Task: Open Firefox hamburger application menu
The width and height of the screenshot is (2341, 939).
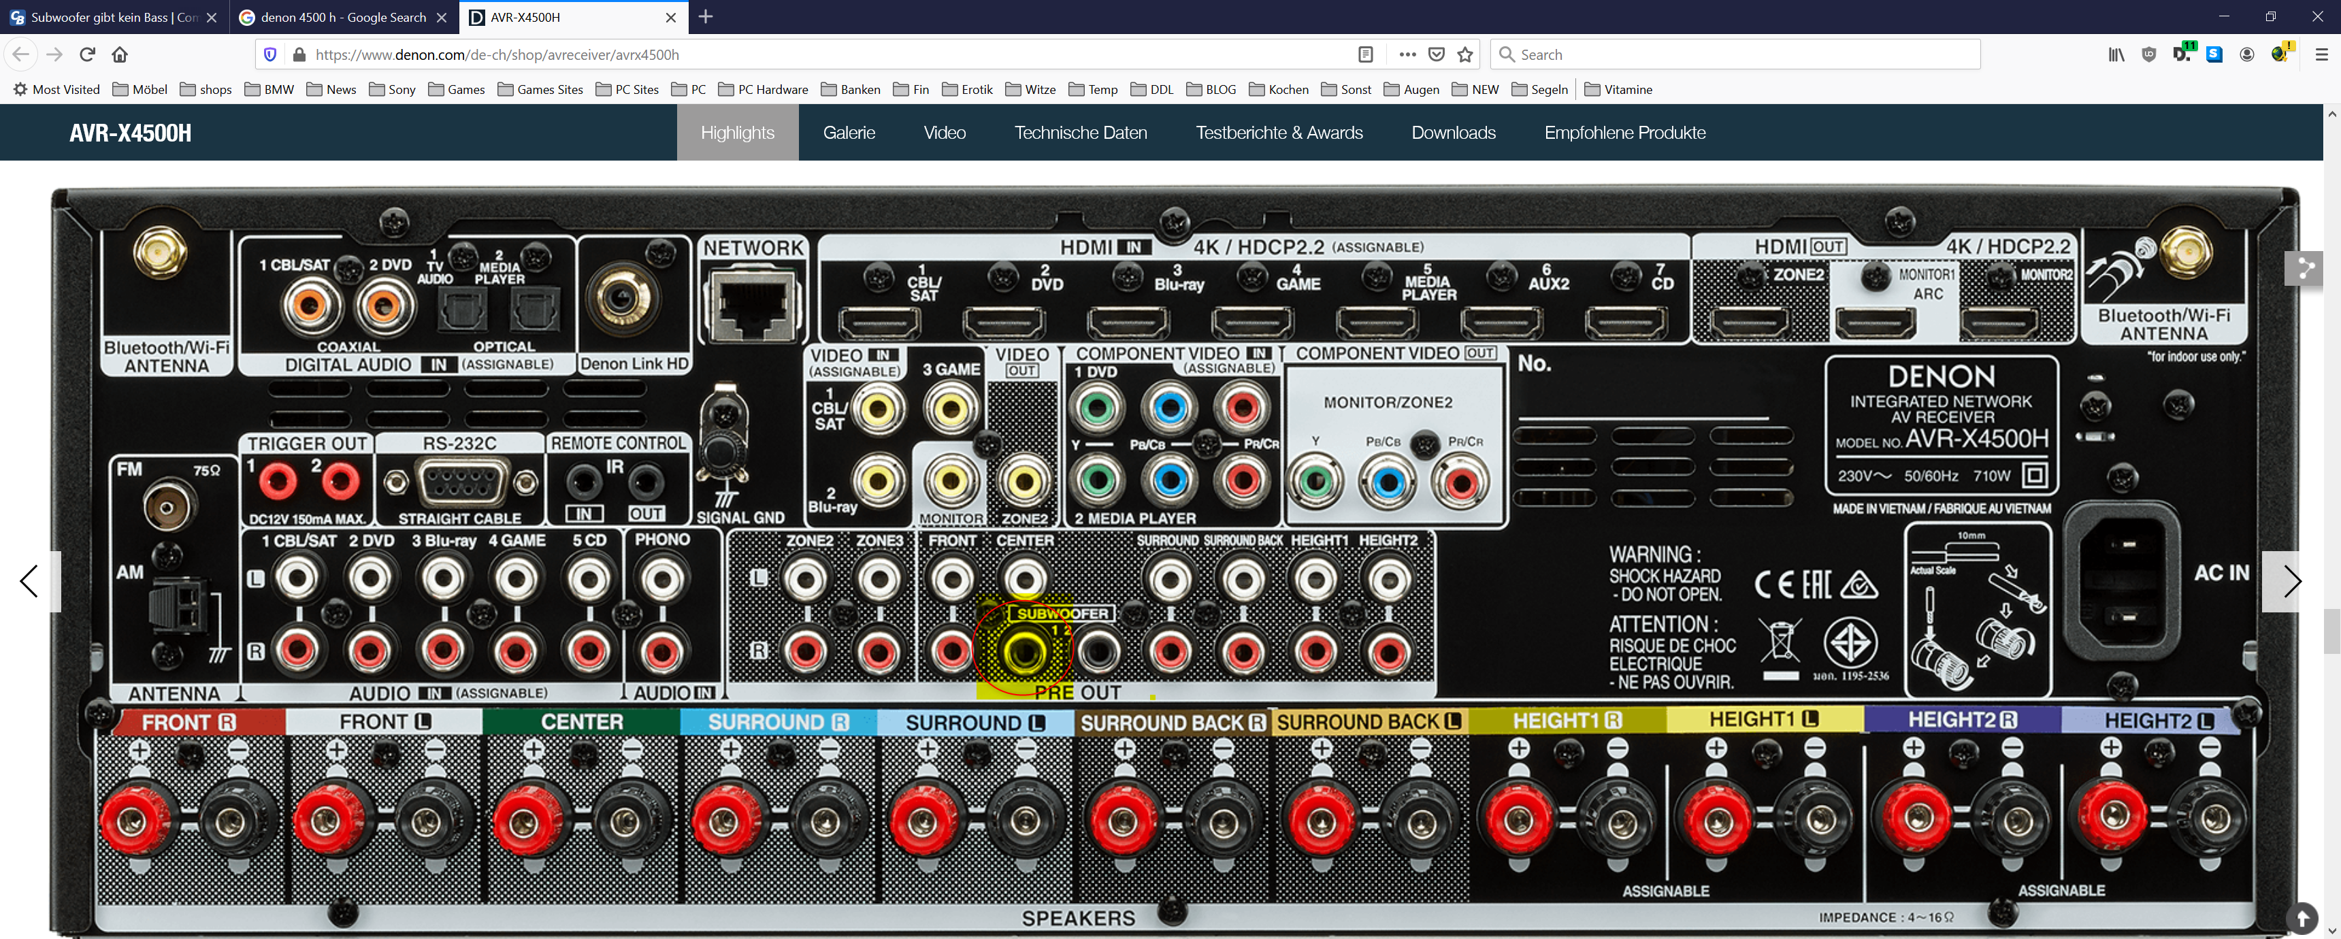Action: 2321,54
